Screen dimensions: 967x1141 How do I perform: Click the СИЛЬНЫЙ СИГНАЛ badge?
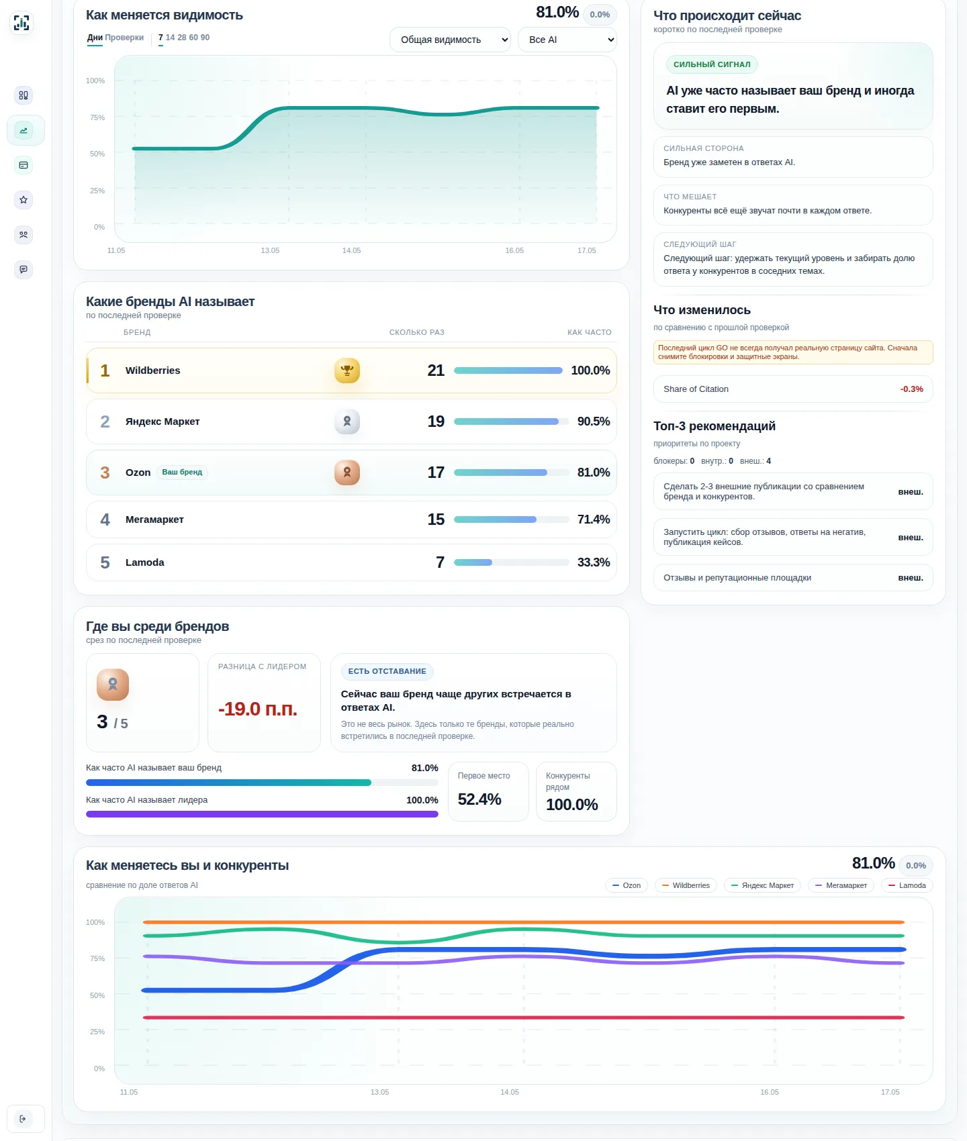pos(712,64)
